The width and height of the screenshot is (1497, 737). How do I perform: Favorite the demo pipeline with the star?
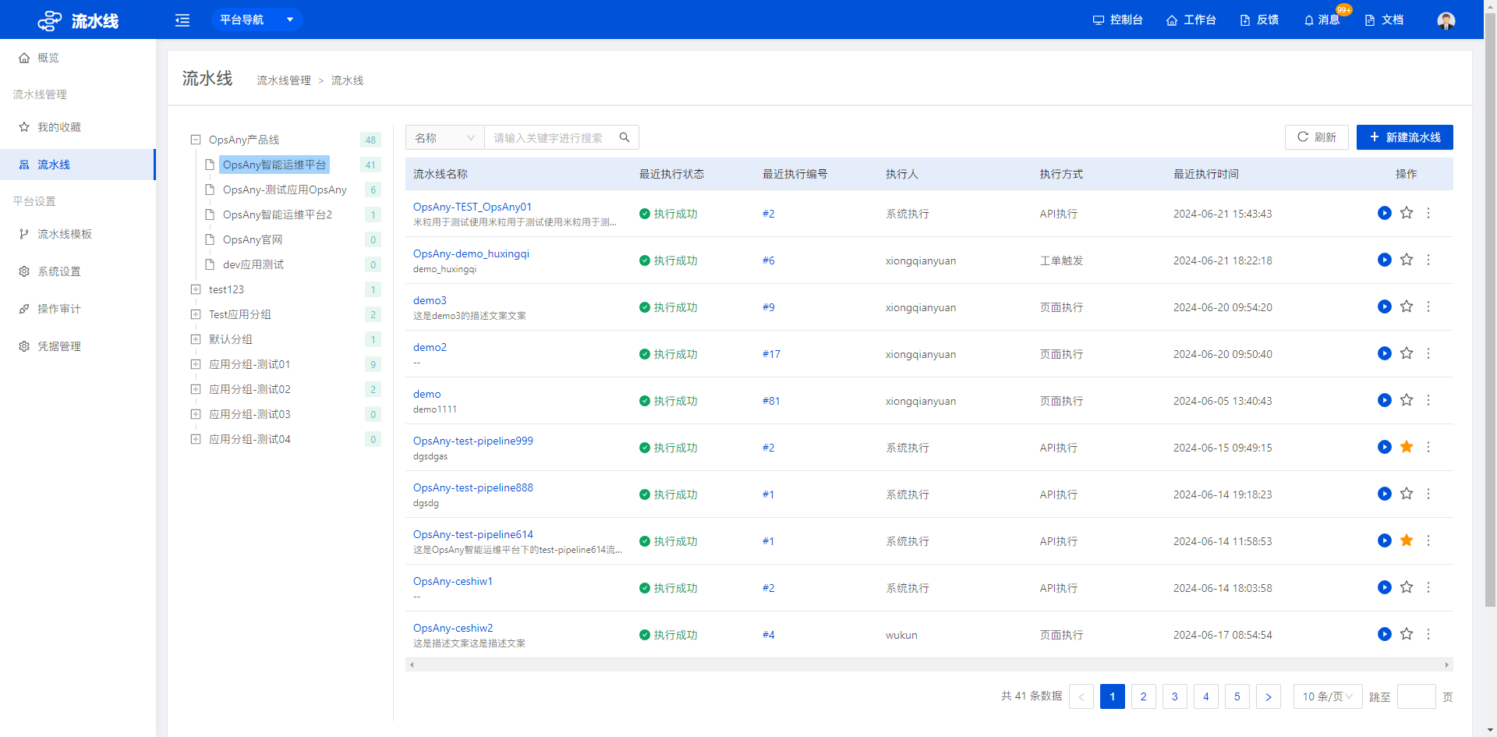pyautogui.click(x=1407, y=400)
